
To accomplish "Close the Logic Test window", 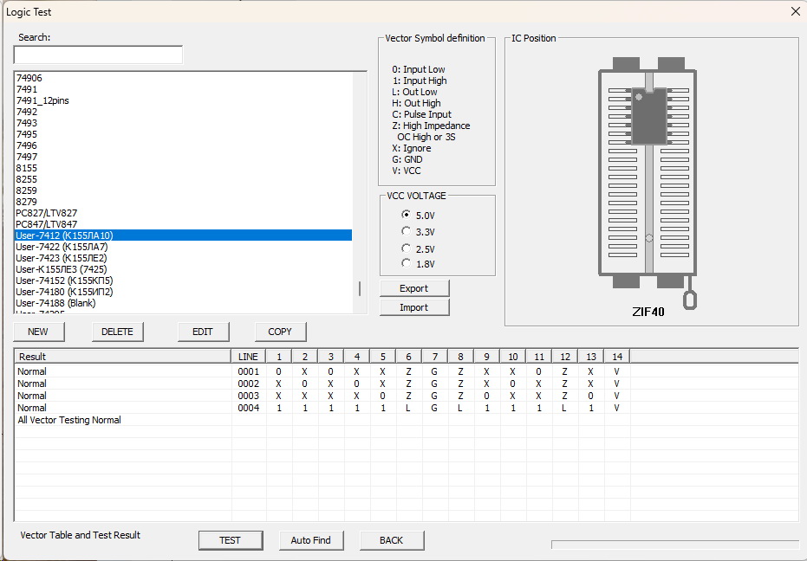I will pos(796,11).
